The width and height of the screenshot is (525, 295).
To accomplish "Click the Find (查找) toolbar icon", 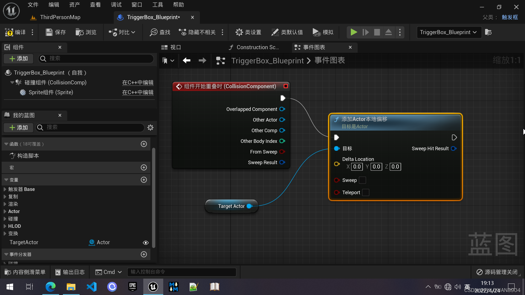I will (154, 32).
